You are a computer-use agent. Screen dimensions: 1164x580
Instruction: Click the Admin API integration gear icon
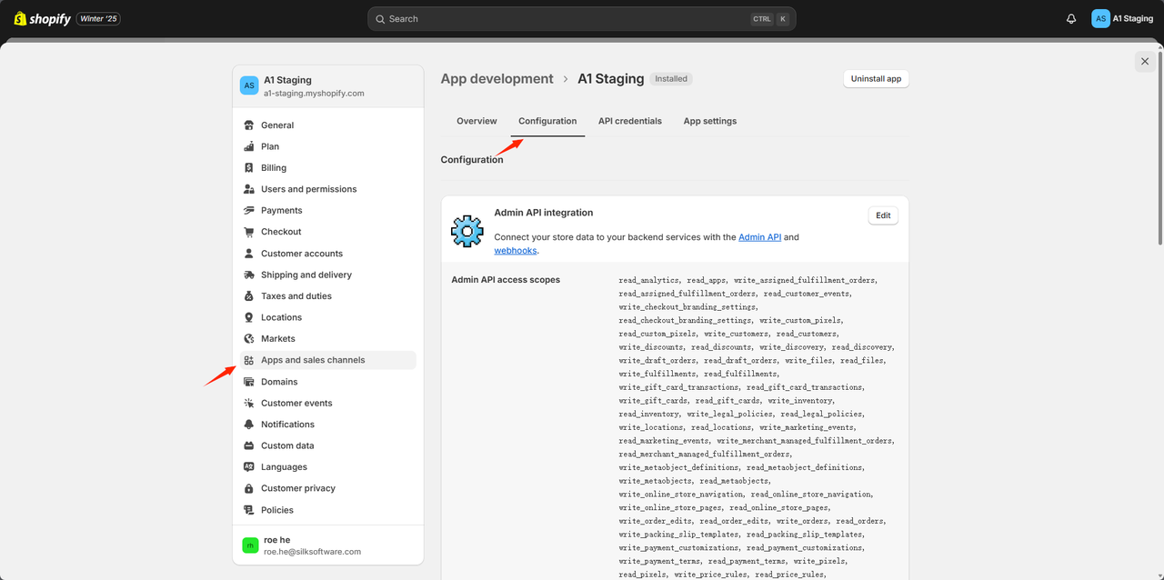tap(467, 232)
